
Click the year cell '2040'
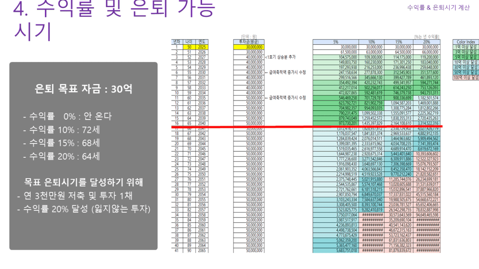tap(202, 123)
